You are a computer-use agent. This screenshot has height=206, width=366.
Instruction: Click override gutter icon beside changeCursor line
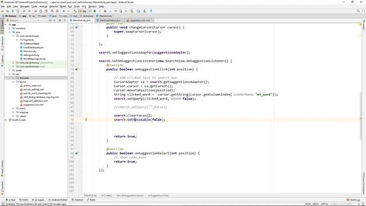[x=77, y=27]
